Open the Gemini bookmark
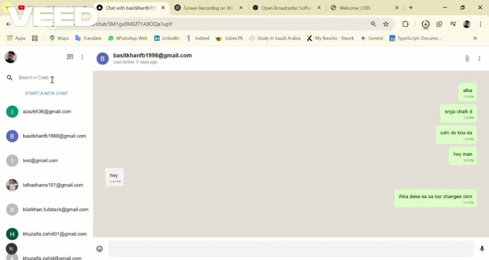 372,38
